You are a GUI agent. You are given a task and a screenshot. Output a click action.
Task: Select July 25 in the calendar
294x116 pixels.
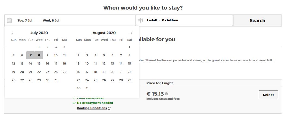click(x=64, y=72)
